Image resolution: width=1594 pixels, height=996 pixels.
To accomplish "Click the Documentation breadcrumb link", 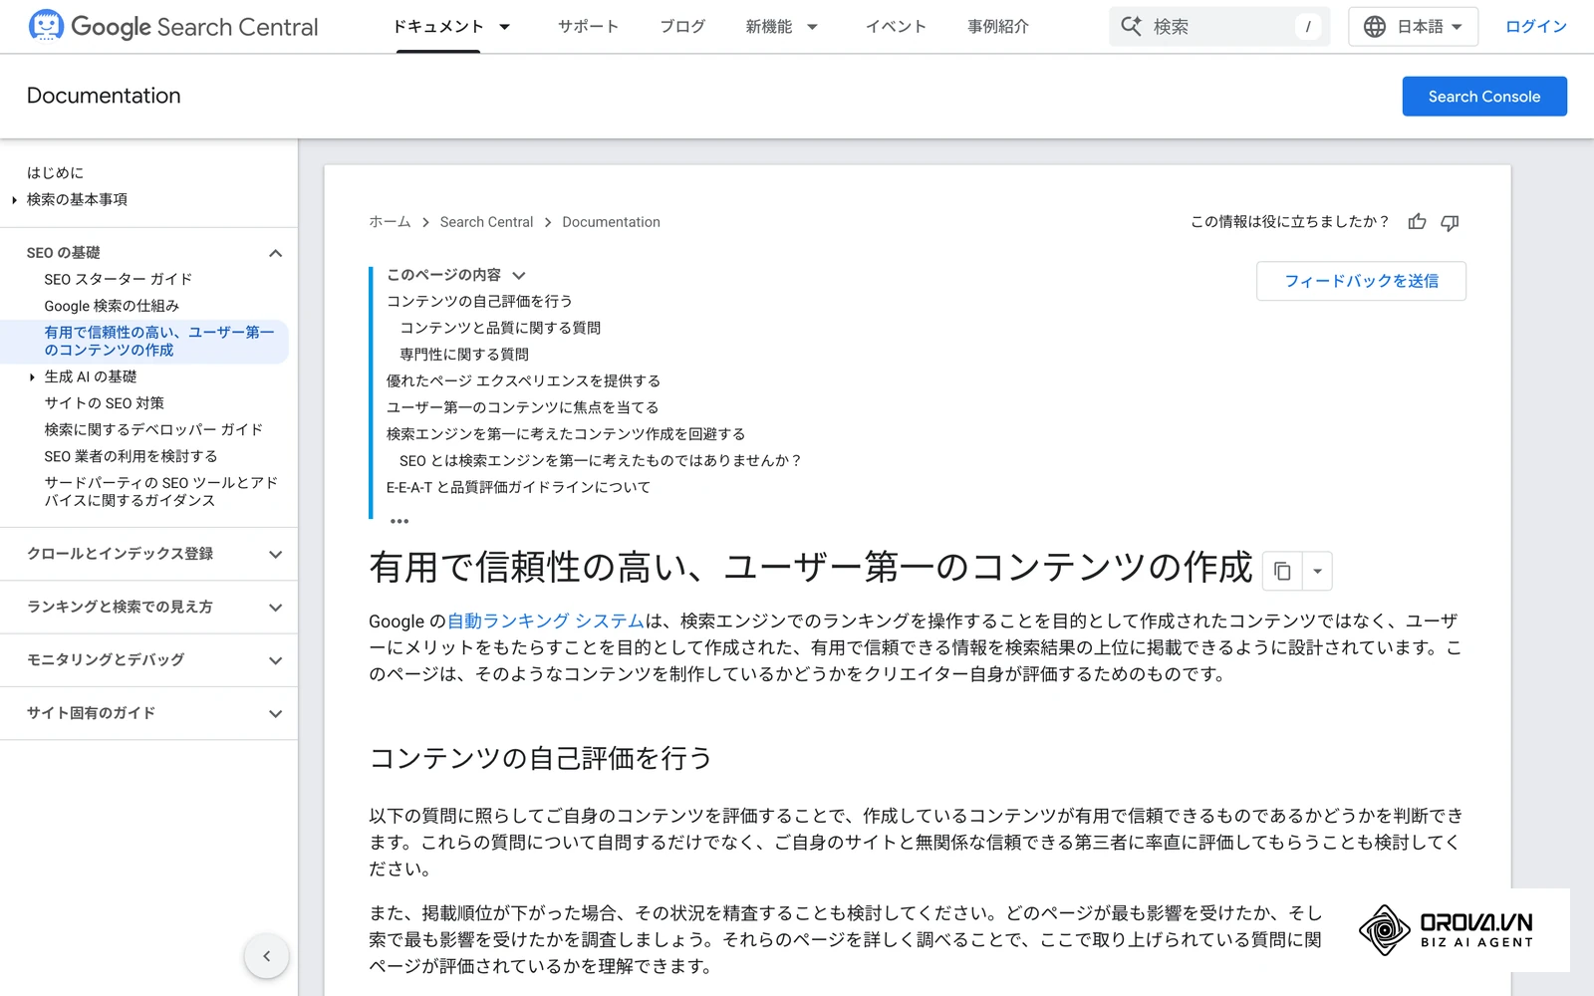I will point(611,222).
